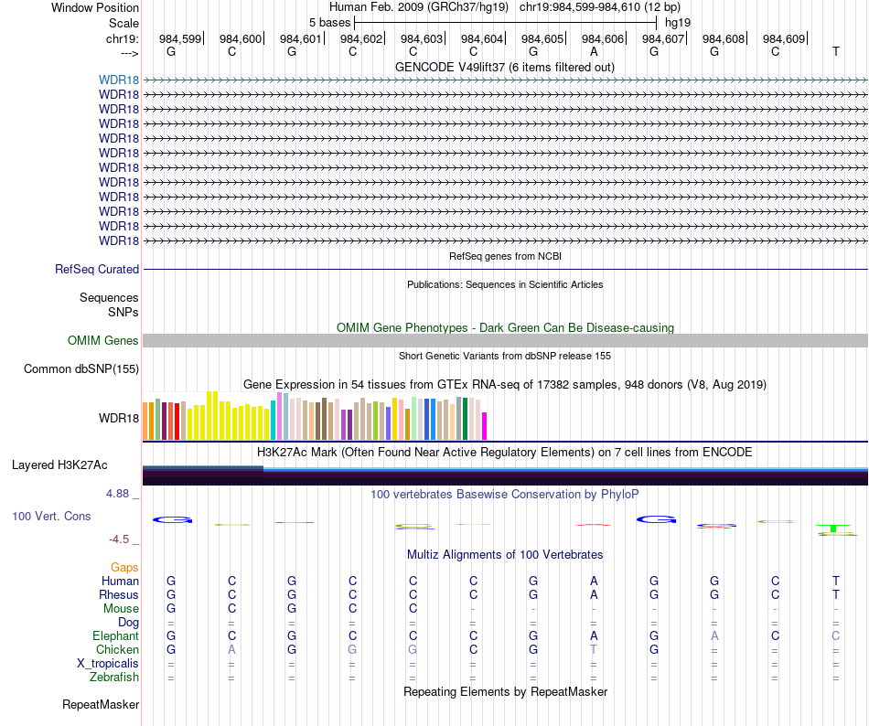Click the green T PhyloP conservation logo
869x726 pixels.
[x=833, y=528]
